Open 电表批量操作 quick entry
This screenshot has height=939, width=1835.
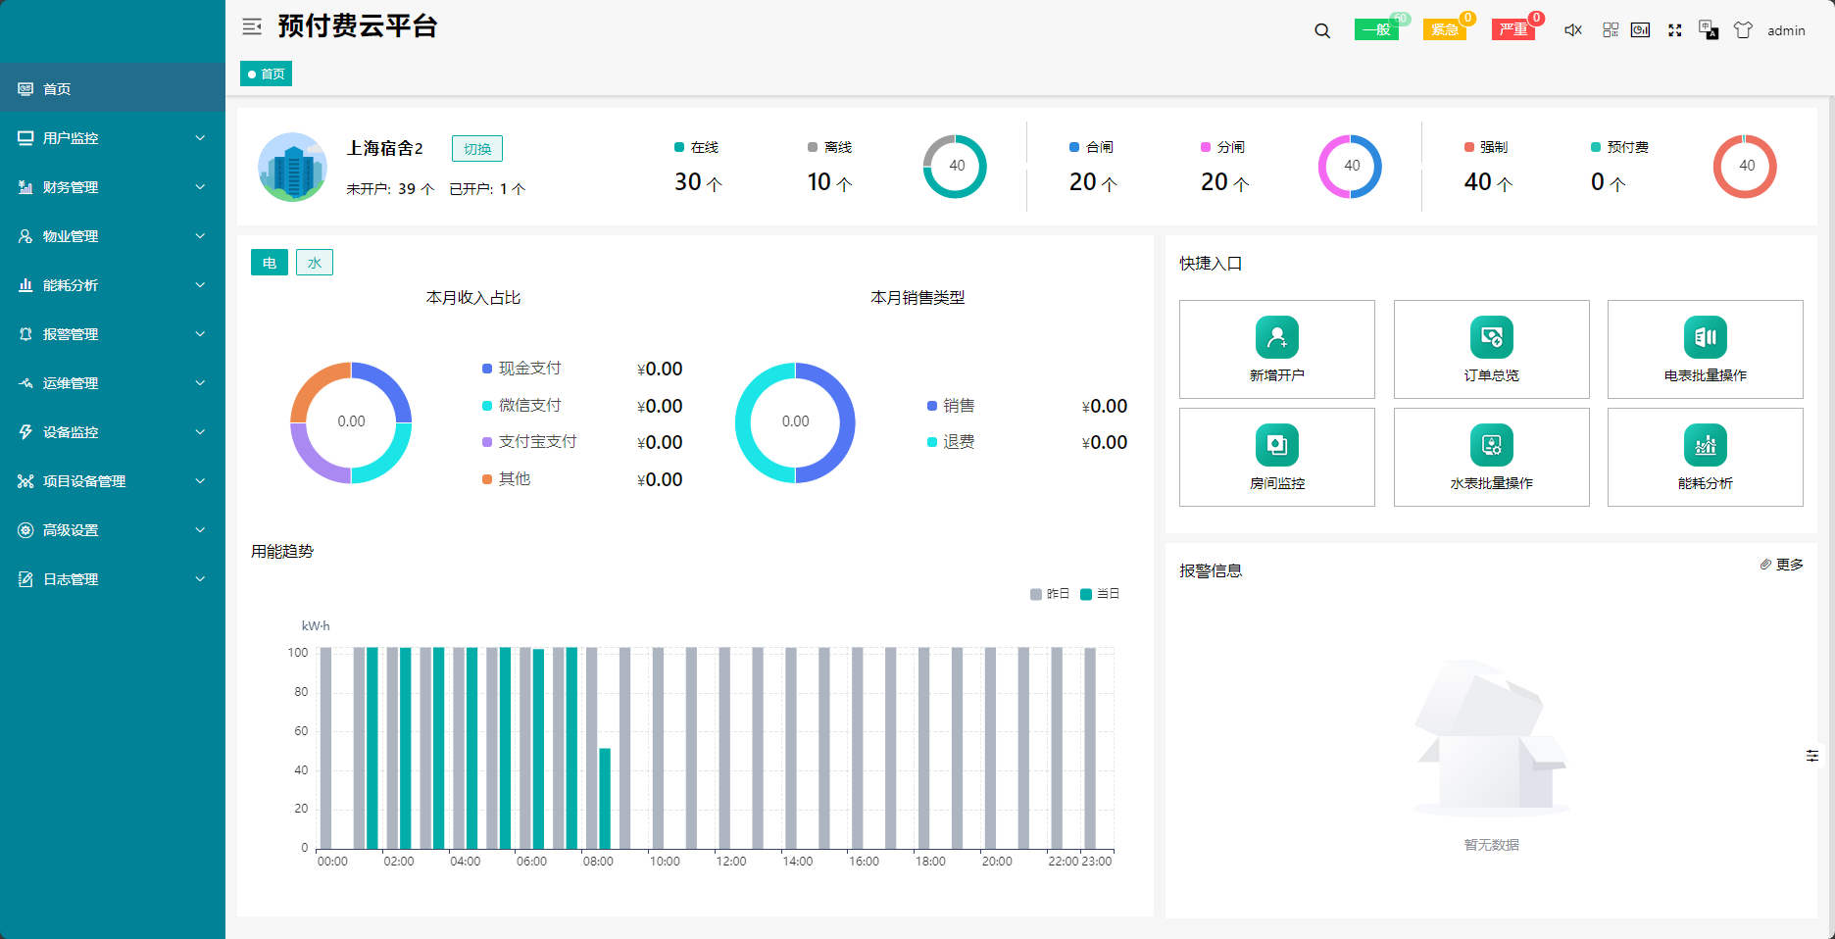point(1705,349)
